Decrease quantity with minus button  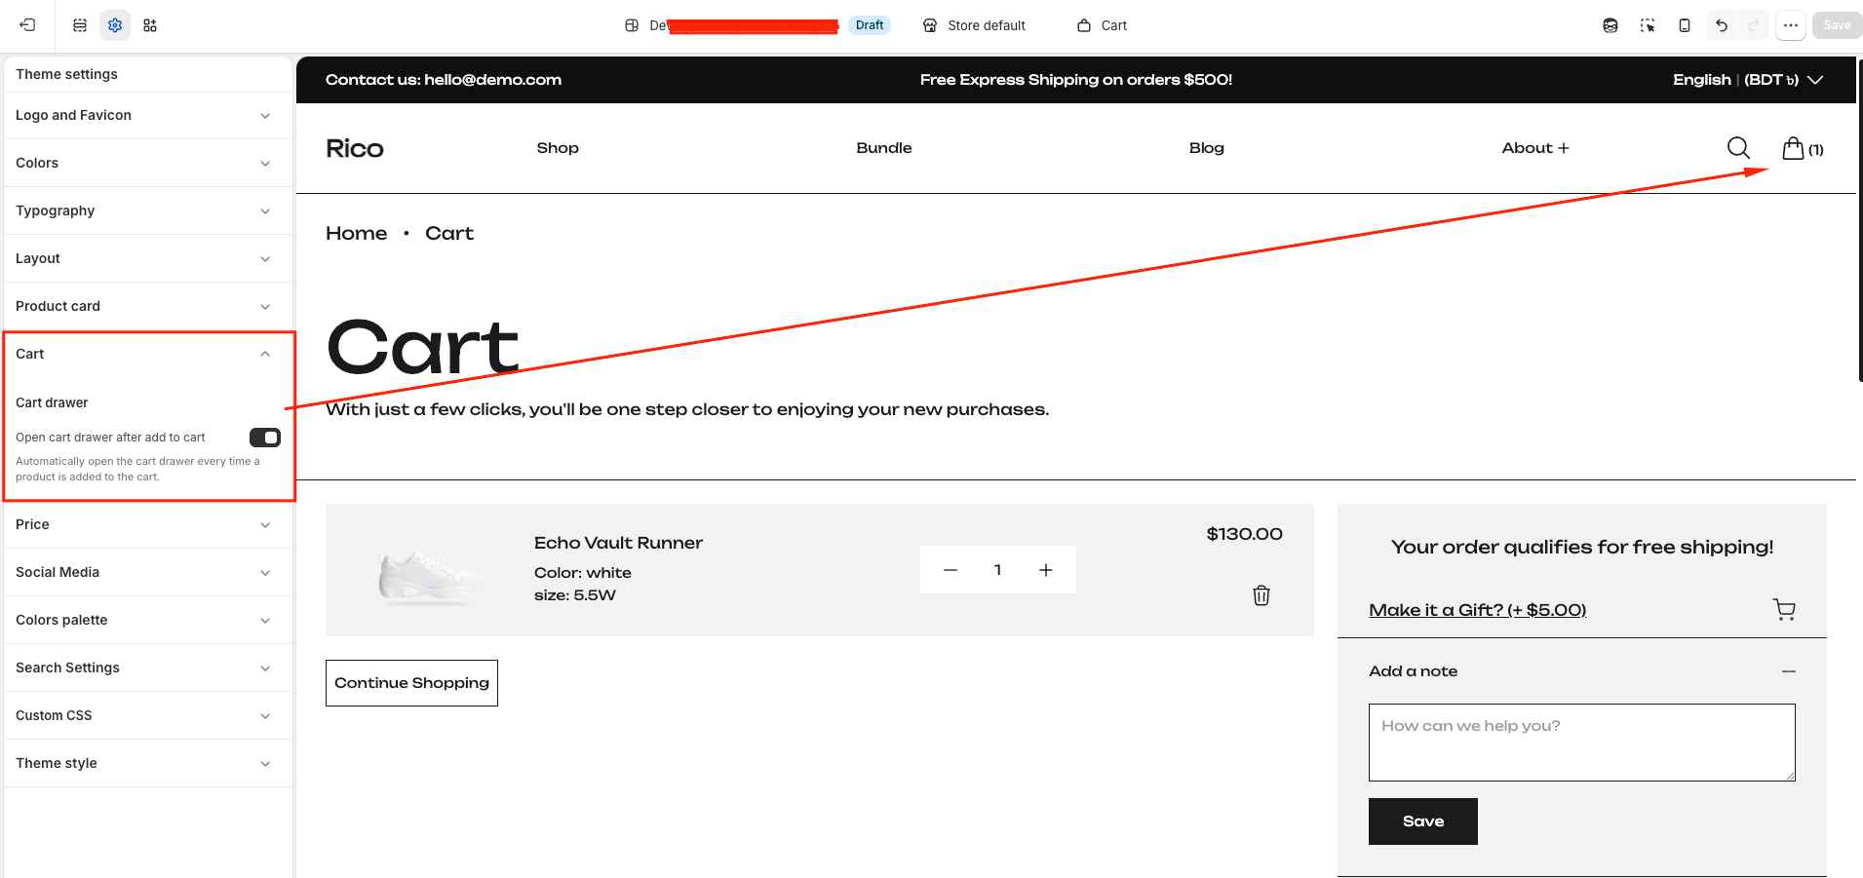click(951, 570)
